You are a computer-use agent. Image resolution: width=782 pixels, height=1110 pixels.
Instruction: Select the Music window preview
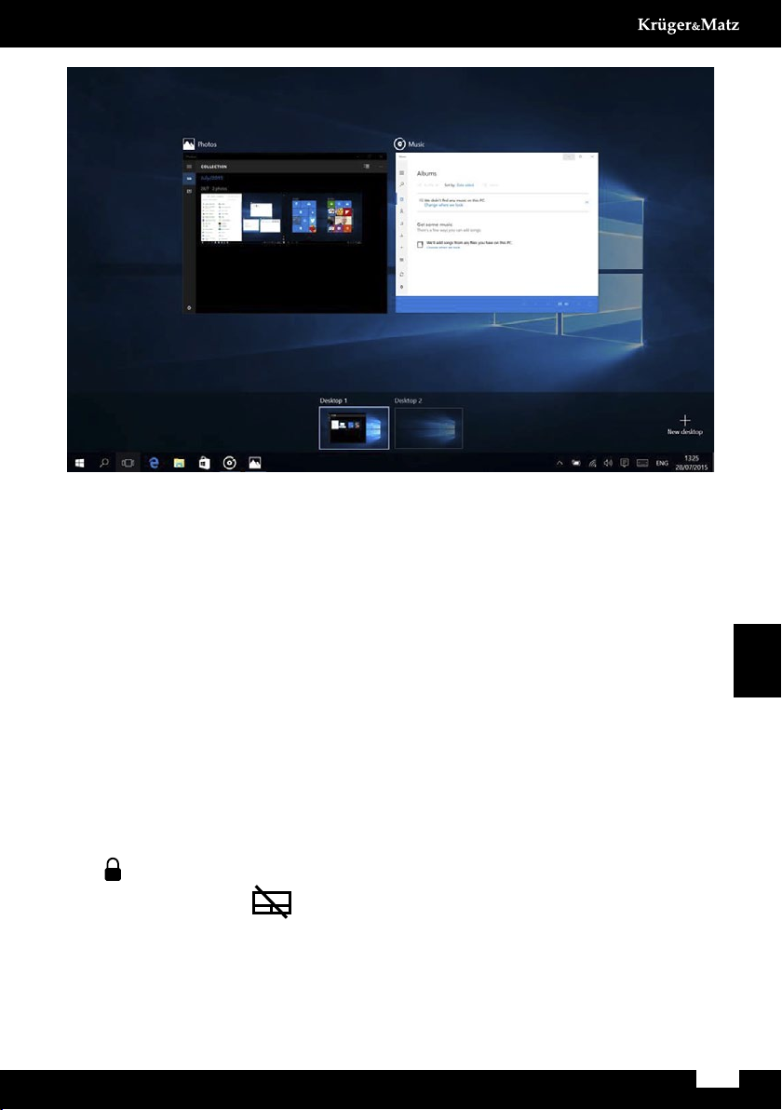497,232
